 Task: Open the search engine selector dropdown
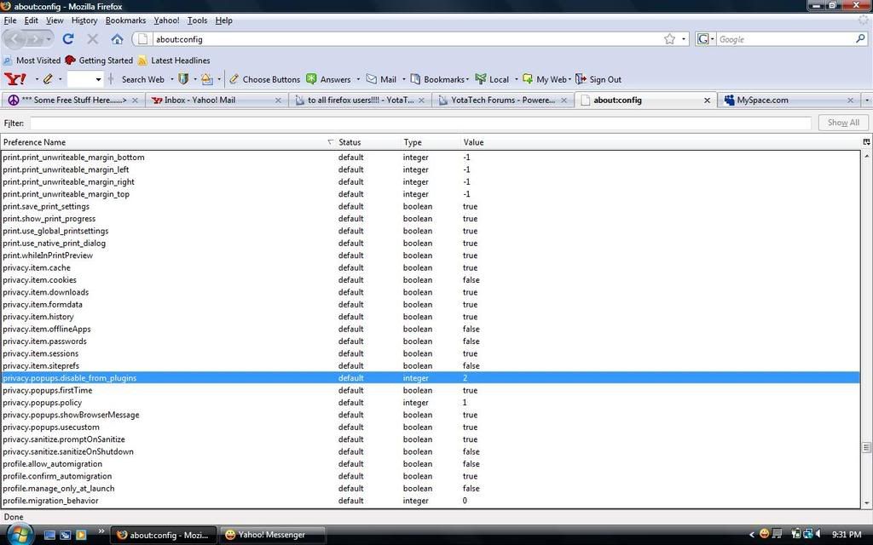pyautogui.click(x=706, y=39)
